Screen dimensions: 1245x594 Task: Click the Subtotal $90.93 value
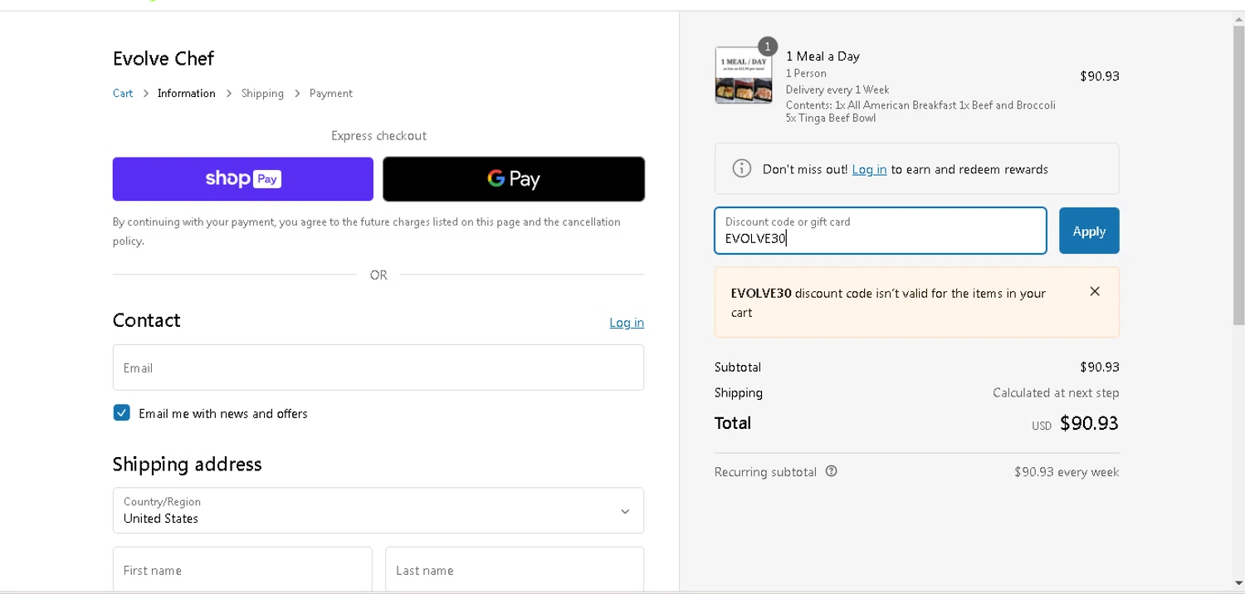1100,367
